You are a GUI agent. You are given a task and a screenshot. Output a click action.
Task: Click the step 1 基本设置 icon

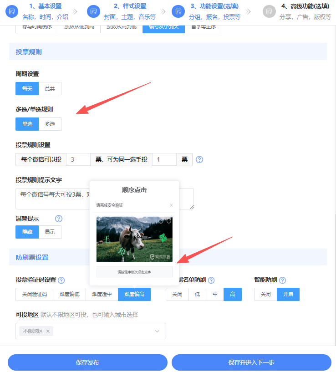pos(12,11)
